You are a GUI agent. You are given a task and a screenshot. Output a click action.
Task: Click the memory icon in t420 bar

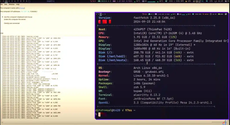point(156,14)
